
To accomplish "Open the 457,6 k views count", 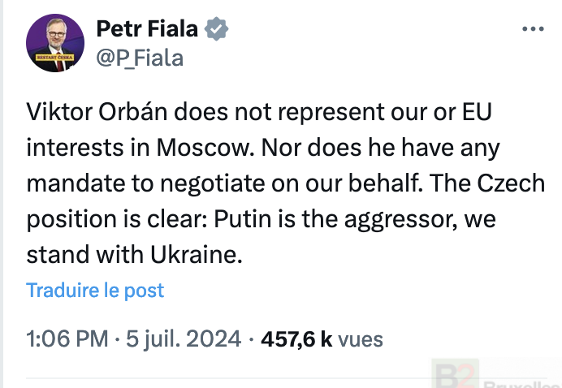I will click(x=296, y=339).
